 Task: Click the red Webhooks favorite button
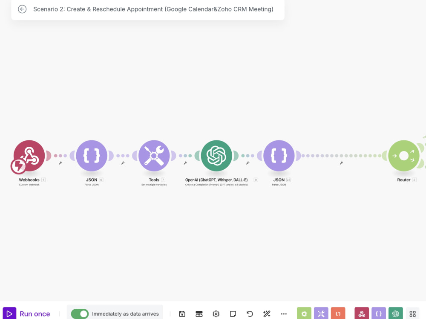pos(362,313)
